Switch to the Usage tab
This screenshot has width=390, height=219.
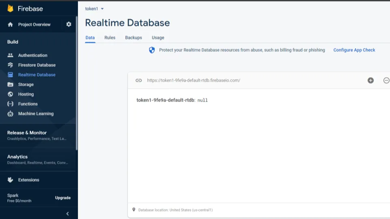(158, 38)
